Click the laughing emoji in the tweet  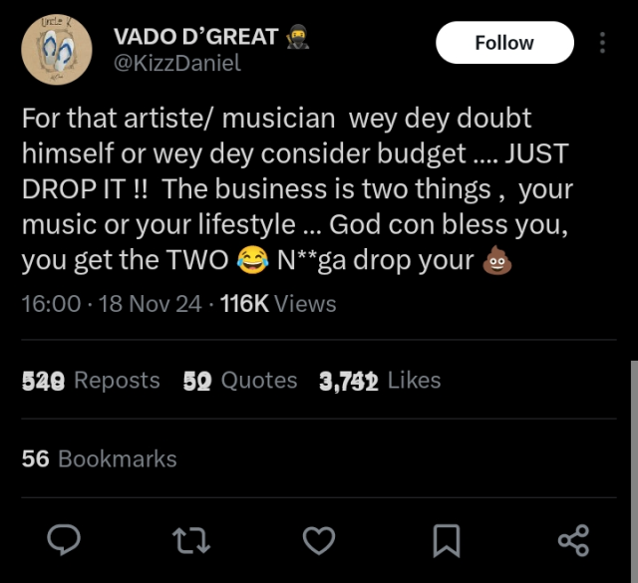coord(252,262)
